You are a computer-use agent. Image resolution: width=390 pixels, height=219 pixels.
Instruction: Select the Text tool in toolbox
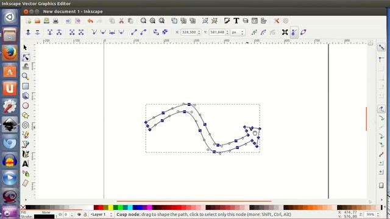pyautogui.click(x=26, y=164)
